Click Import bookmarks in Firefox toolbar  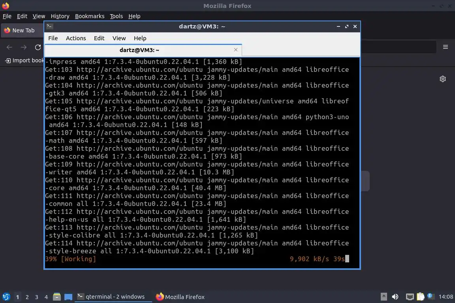24,60
